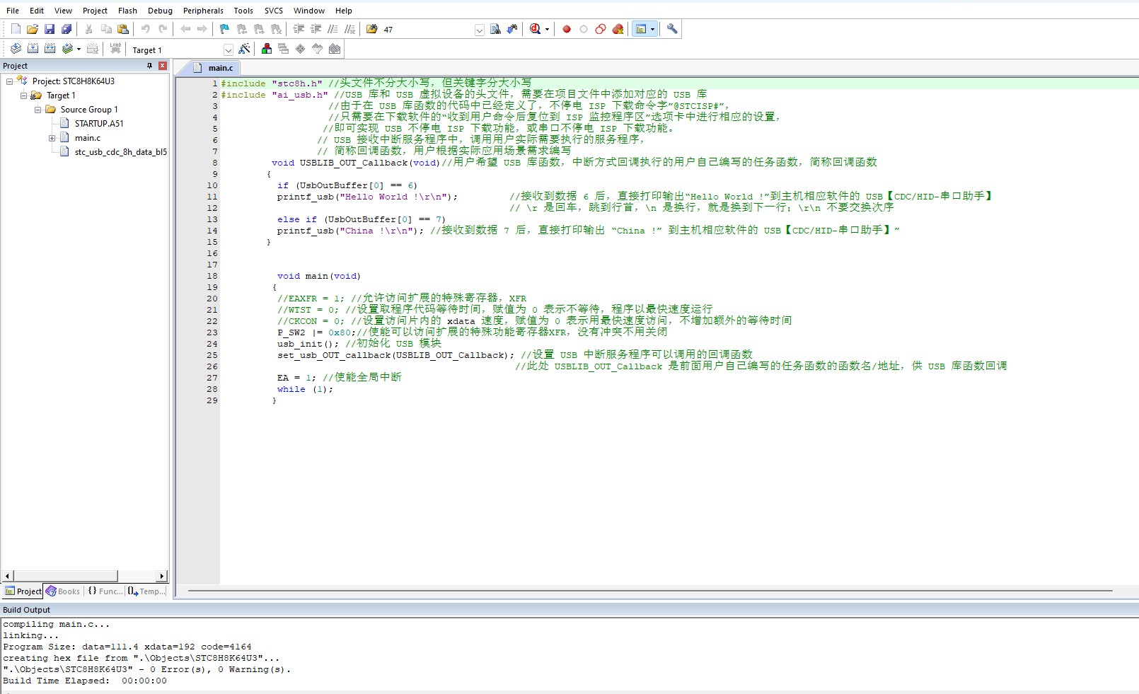Create a new file with the New icon

point(16,29)
